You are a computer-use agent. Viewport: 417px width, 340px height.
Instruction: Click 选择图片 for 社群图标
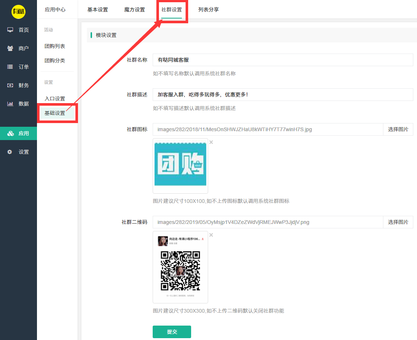click(398, 129)
